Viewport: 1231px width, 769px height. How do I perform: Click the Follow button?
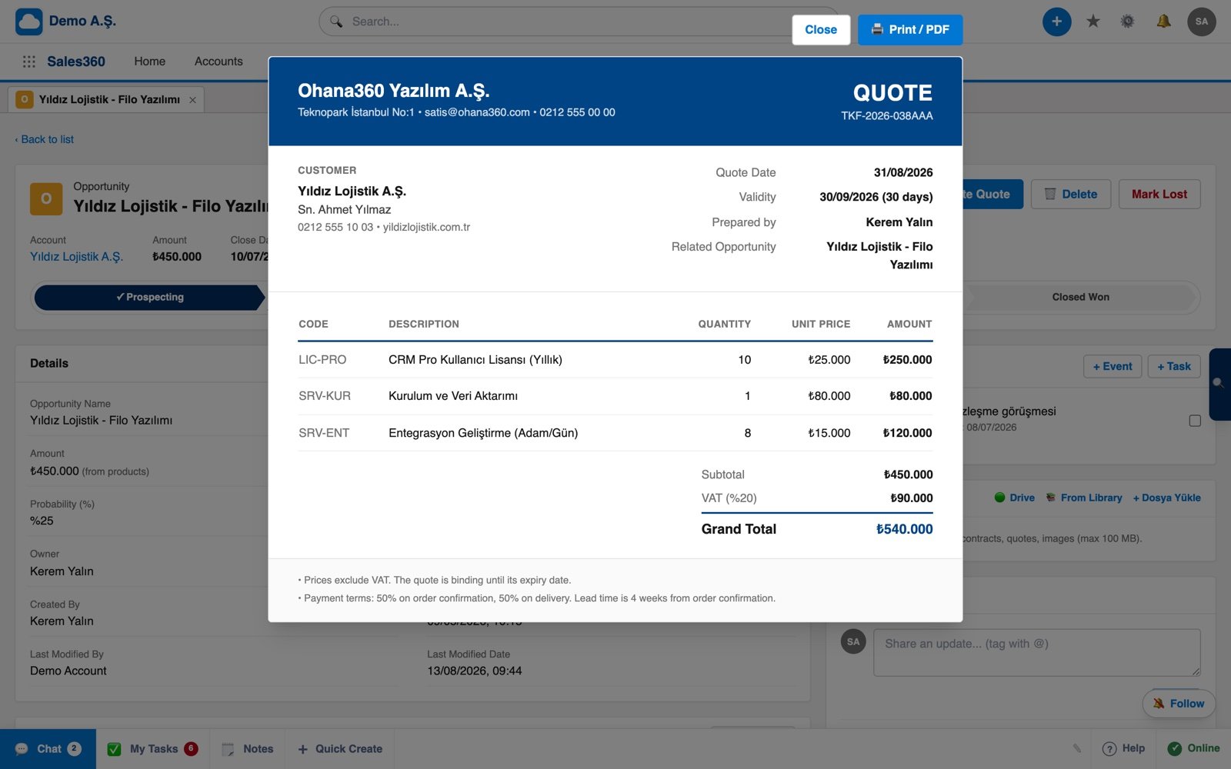(x=1179, y=704)
